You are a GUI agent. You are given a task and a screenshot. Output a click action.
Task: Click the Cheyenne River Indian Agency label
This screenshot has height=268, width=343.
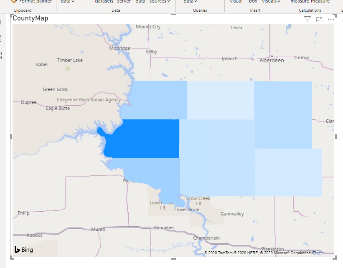(89, 100)
